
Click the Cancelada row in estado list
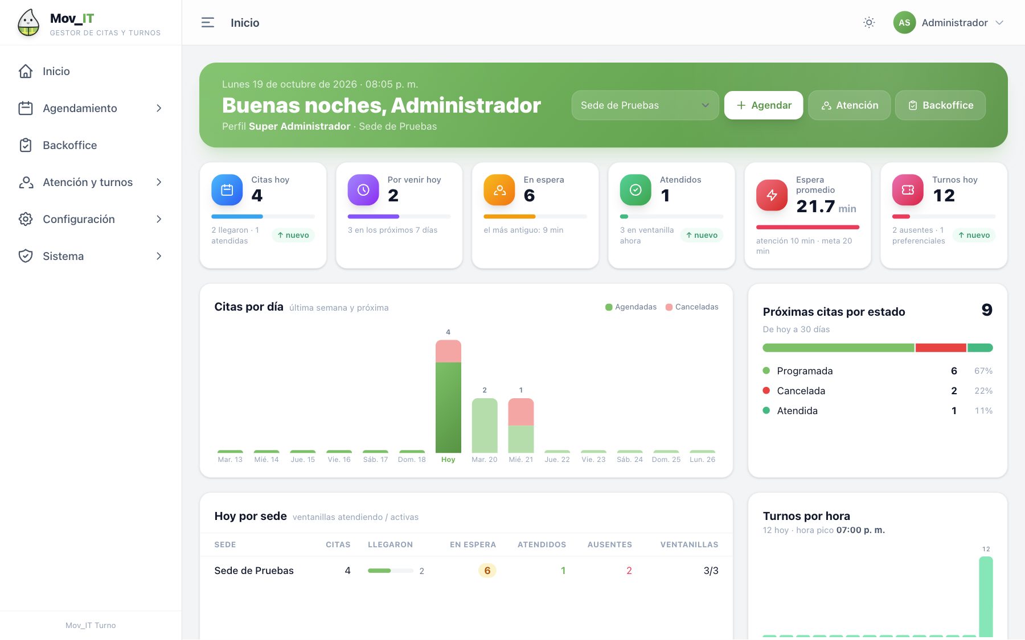878,391
